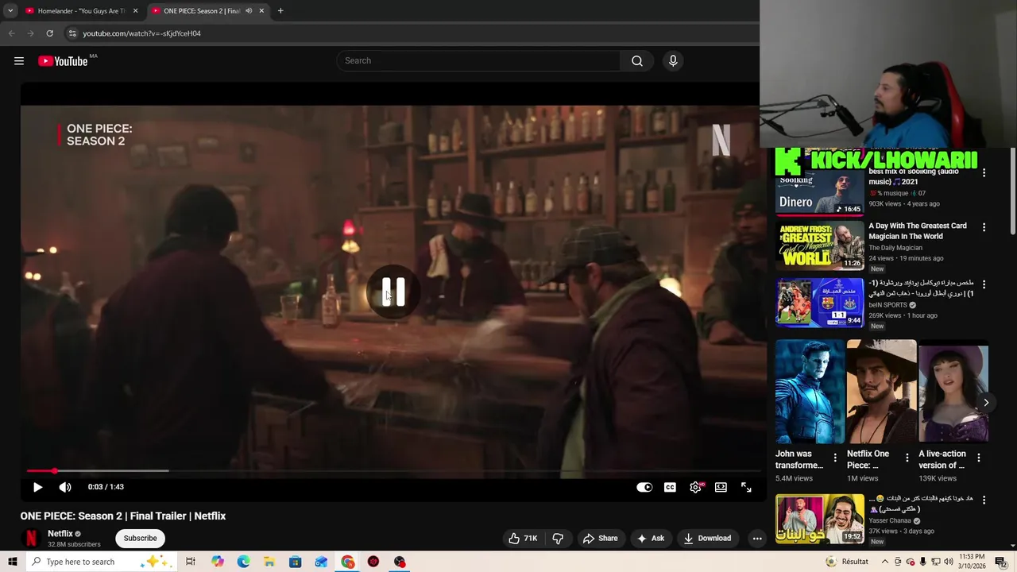Open the Greatest Card Magician video thumbnail

tap(819, 245)
